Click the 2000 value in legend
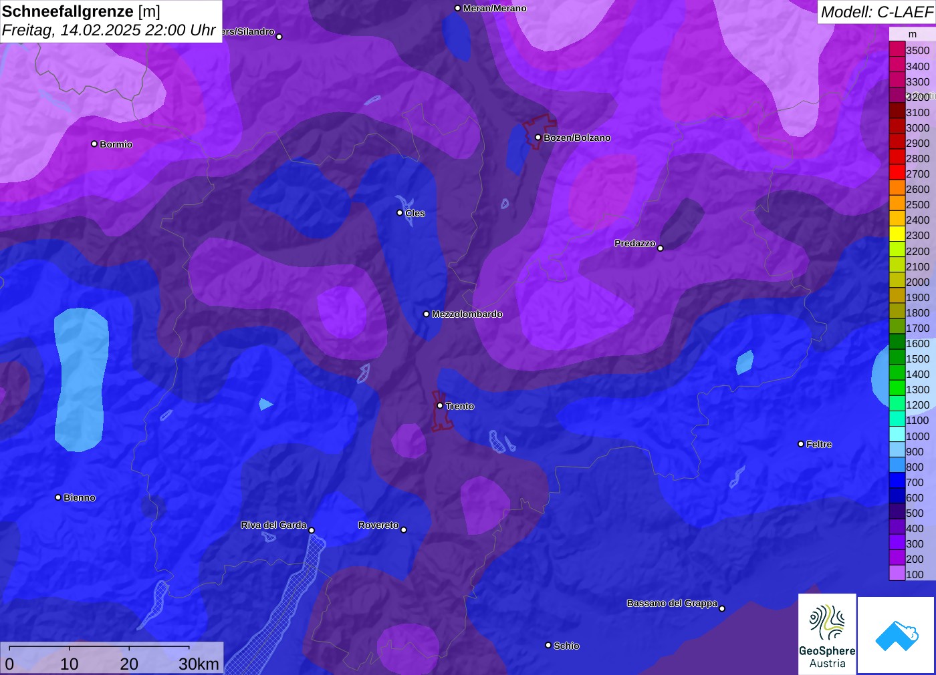This screenshot has width=936, height=675. pyautogui.click(x=917, y=282)
